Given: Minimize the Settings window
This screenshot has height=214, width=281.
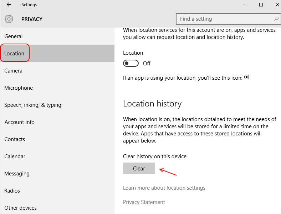Looking at the screenshot, I should coord(244,5).
